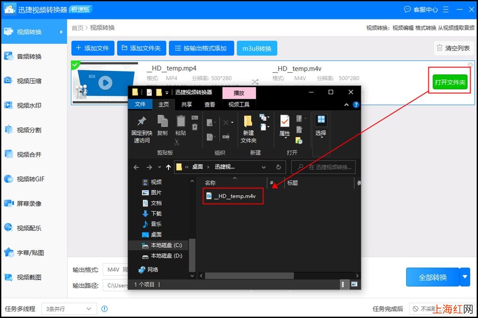The height and width of the screenshot is (318, 478).
Task: Select the 视频转换 sidebar item
Action: click(34, 32)
